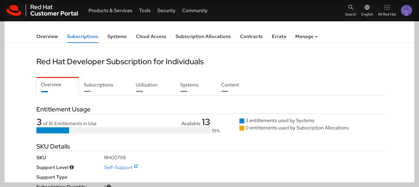Screen dimensions: 419x187
Task: Open the Self-Support link
Action: point(118,167)
